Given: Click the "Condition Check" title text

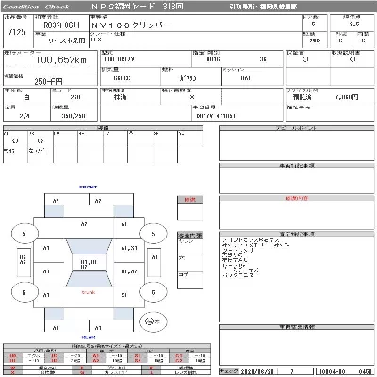Looking at the screenshot, I should coord(35,7).
